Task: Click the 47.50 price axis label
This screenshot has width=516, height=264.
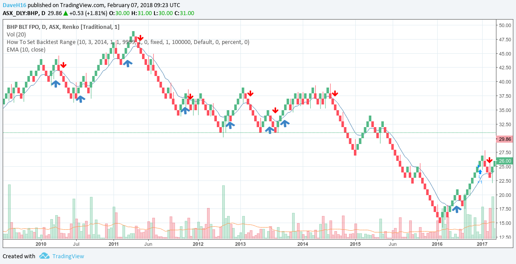Action: pos(505,40)
